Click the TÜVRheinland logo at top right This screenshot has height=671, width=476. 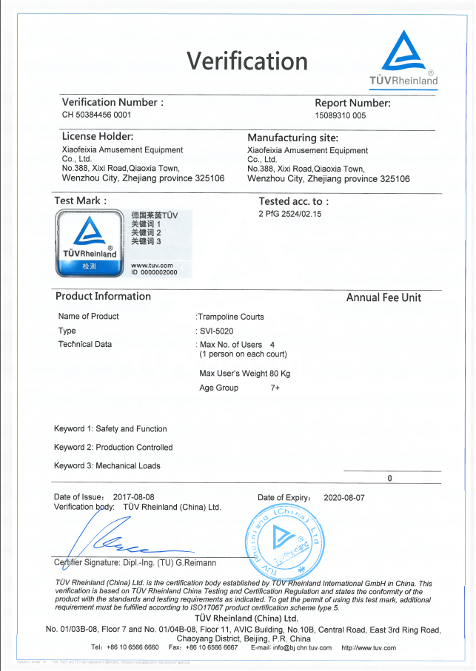403,59
